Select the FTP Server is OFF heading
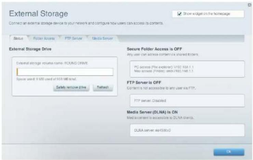The width and height of the screenshot is (253, 160). [144, 83]
